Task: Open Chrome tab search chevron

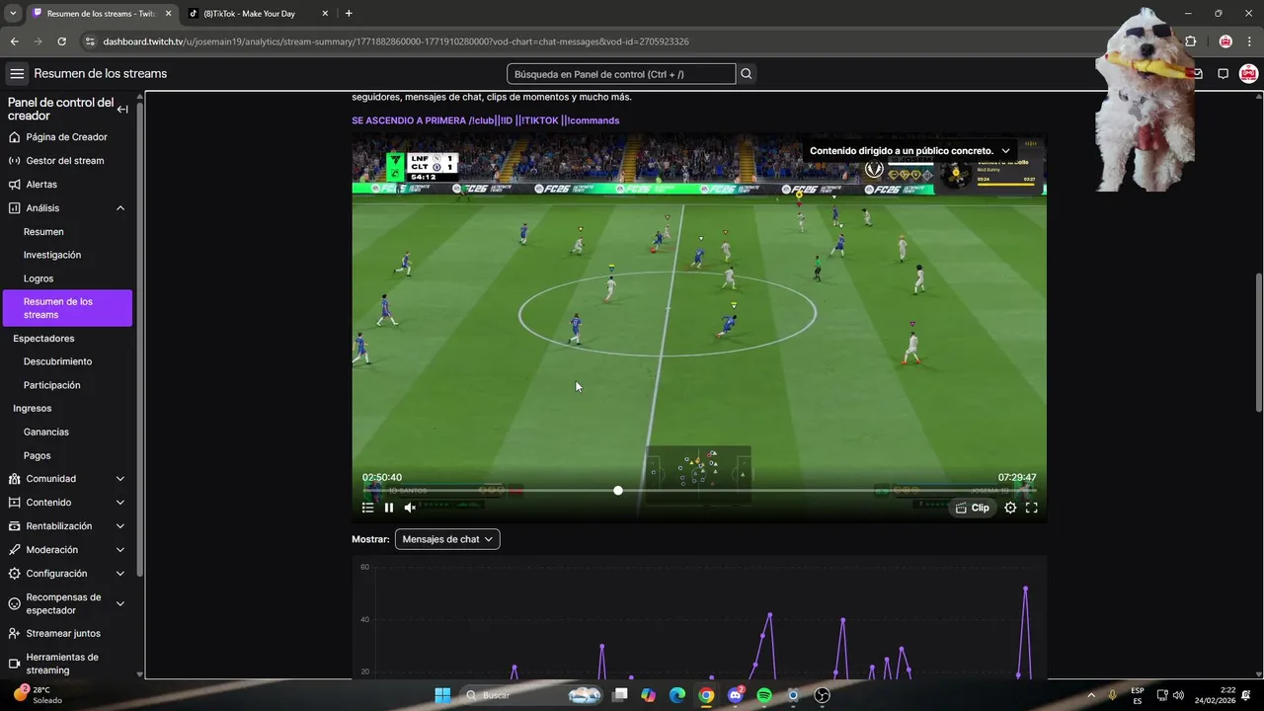Action: pyautogui.click(x=13, y=14)
